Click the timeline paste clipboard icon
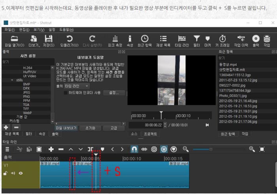 click(39, 149)
